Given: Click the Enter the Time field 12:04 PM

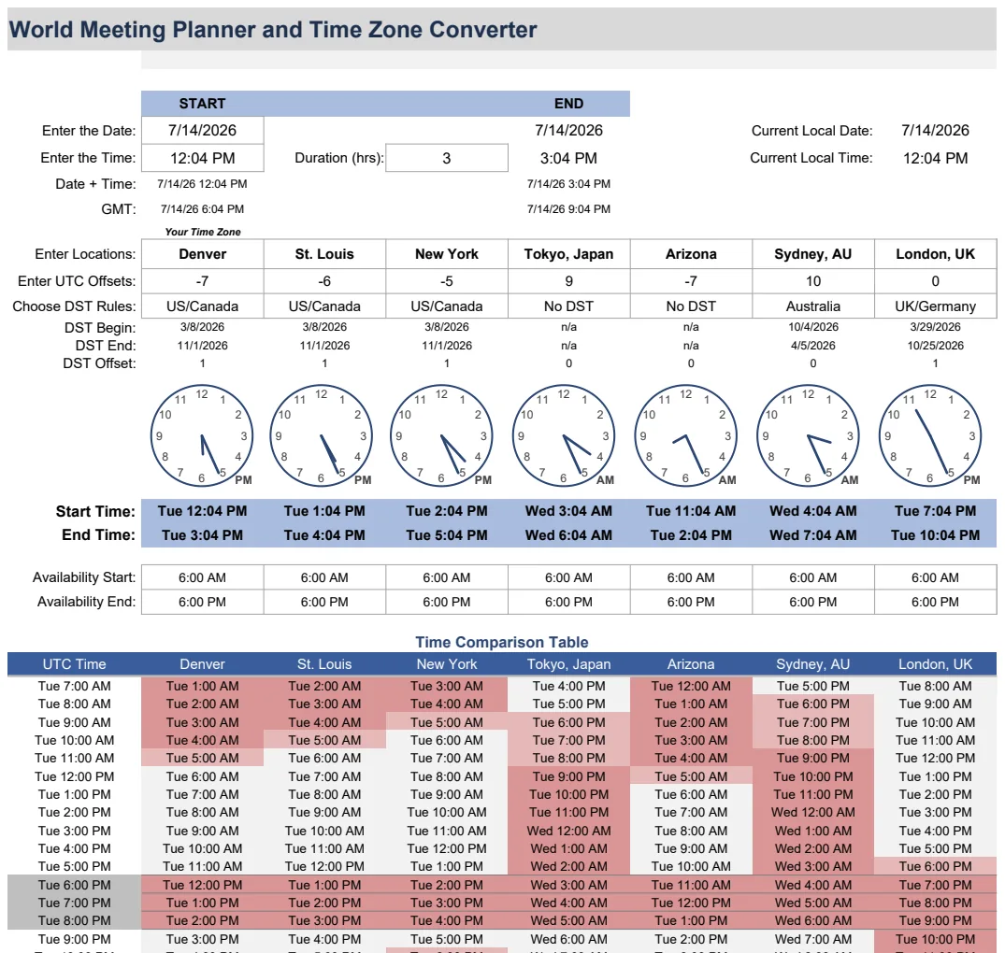Looking at the screenshot, I should 203,158.
